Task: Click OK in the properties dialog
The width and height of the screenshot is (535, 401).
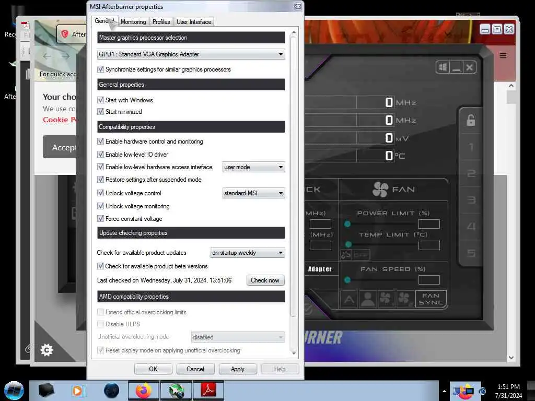Action: pyautogui.click(x=153, y=369)
